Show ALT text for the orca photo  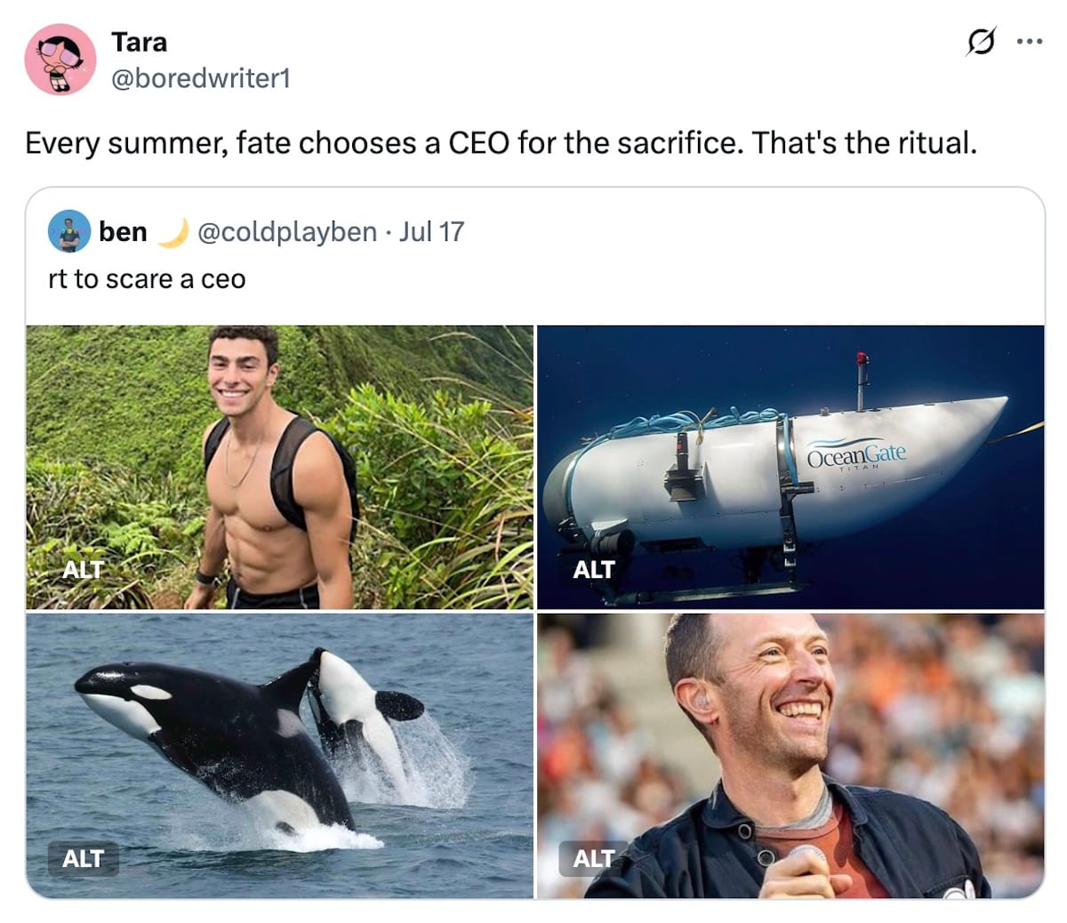tap(83, 858)
